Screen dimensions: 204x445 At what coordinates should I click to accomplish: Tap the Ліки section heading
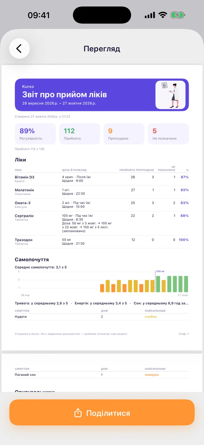pos(20,160)
